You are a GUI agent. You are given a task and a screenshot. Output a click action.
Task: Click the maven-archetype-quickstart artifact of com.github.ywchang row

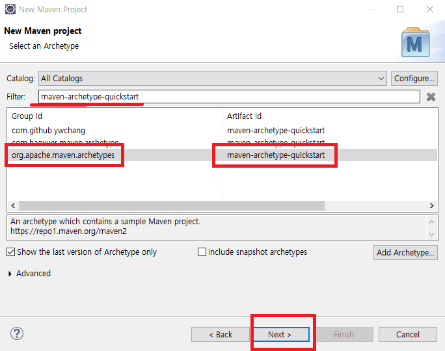click(x=276, y=131)
